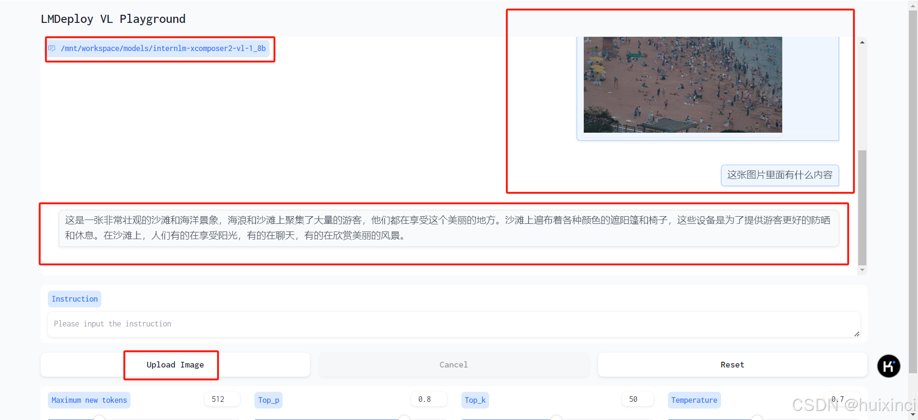Click the Instruction label

[x=75, y=299]
